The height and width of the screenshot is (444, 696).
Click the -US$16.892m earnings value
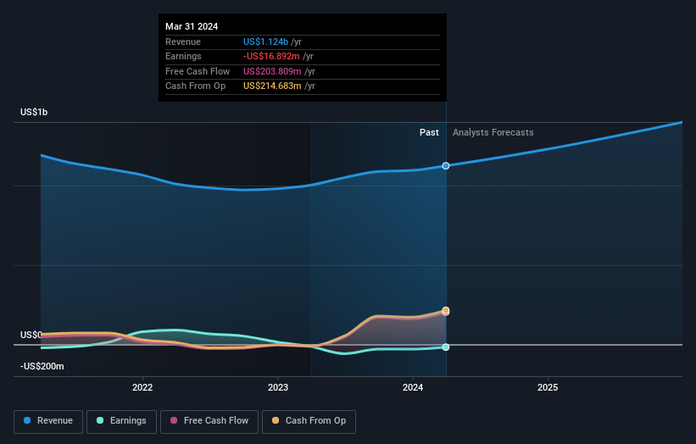[271, 56]
